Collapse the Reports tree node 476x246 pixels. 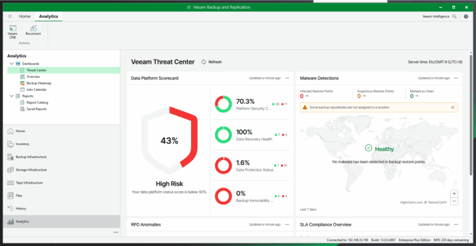click(12, 96)
